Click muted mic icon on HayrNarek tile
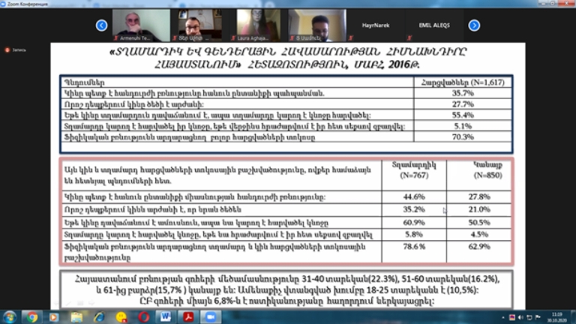The width and height of the screenshot is (576, 324). 351,37
